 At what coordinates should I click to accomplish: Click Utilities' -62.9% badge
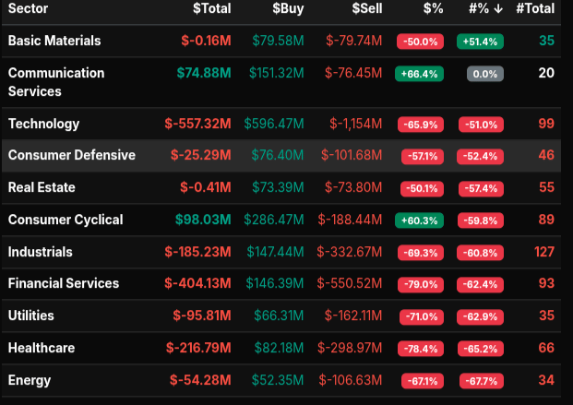(479, 316)
